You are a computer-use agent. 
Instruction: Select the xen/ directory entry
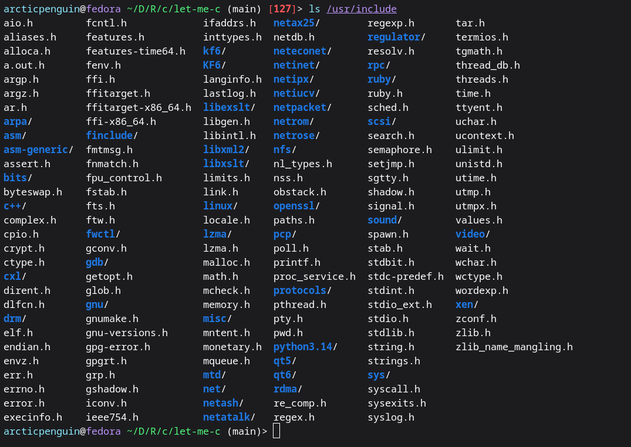(x=467, y=304)
